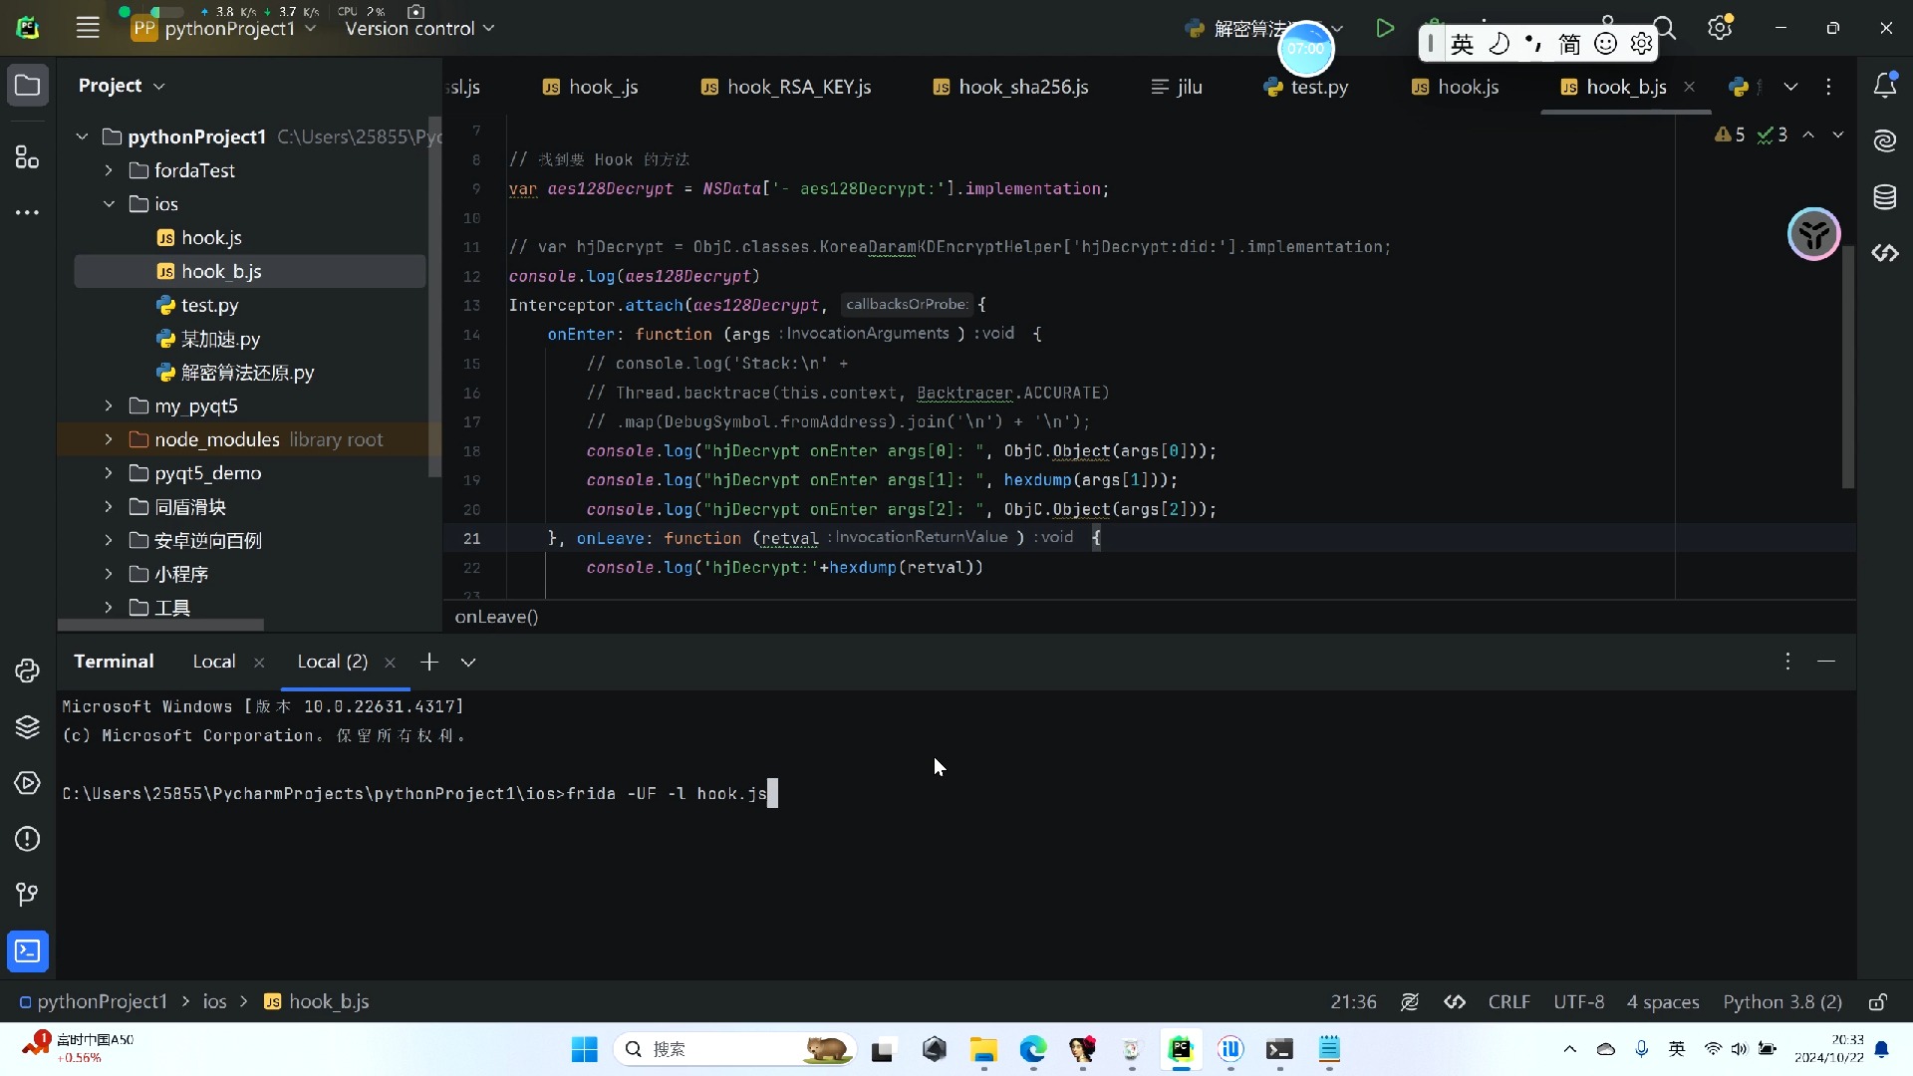Click Python 3.8 (2) interpreter widget
The height and width of the screenshot is (1076, 1913).
coord(1782,1002)
